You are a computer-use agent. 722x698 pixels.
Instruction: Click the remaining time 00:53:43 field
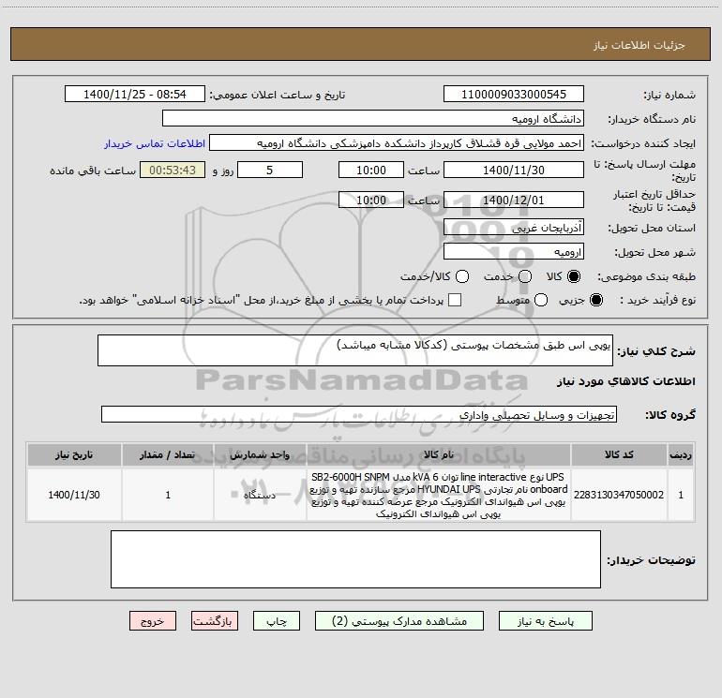pyautogui.click(x=173, y=170)
